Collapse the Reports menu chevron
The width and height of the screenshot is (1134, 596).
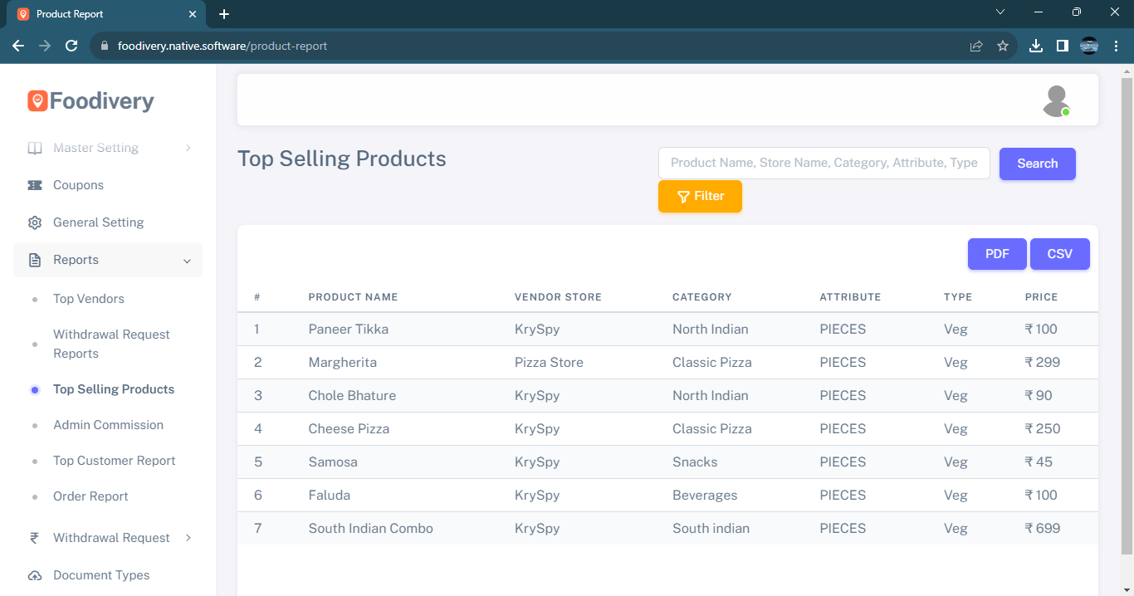click(x=188, y=261)
